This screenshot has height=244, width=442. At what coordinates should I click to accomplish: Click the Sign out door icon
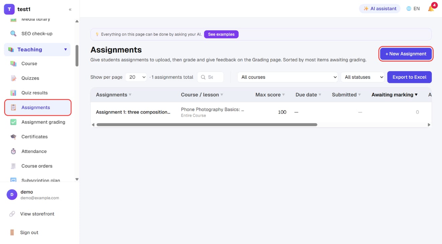click(12, 232)
